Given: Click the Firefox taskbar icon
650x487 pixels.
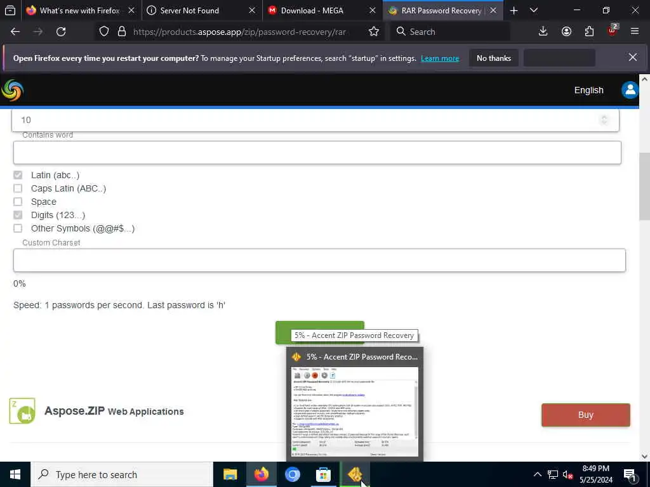Looking at the screenshot, I should (x=261, y=474).
